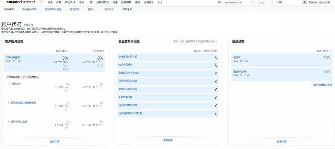Open the www.amazon.com marketplace dropdown
This screenshot has height=149, width=335.
click(239, 2)
